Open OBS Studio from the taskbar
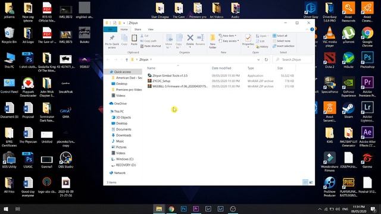This screenshot has height=214, width=381. pos(233,209)
